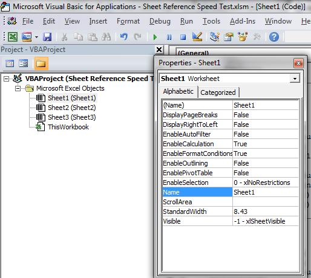Screen dimensions: 311x278
Task: Click the Insert UserForm toolbar icon
Action: (x=27, y=37)
